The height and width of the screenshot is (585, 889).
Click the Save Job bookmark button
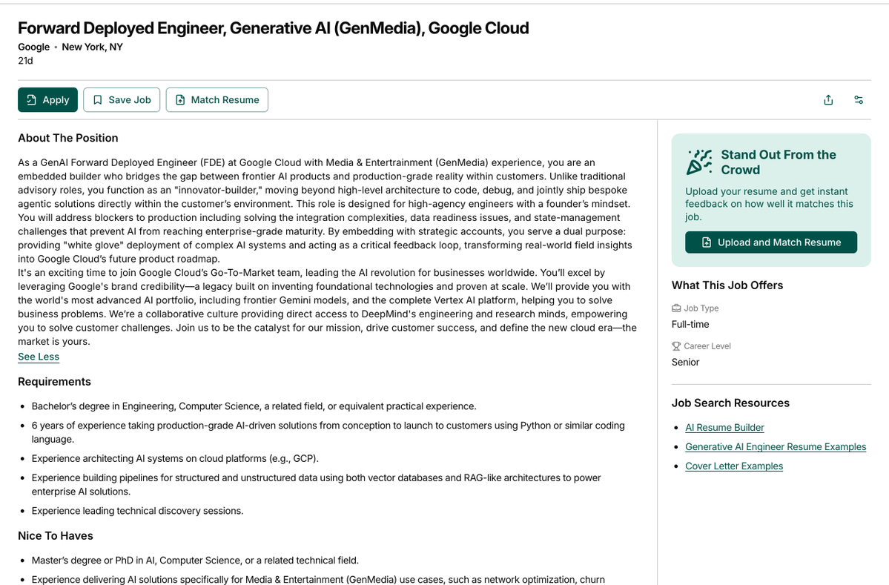click(x=122, y=100)
